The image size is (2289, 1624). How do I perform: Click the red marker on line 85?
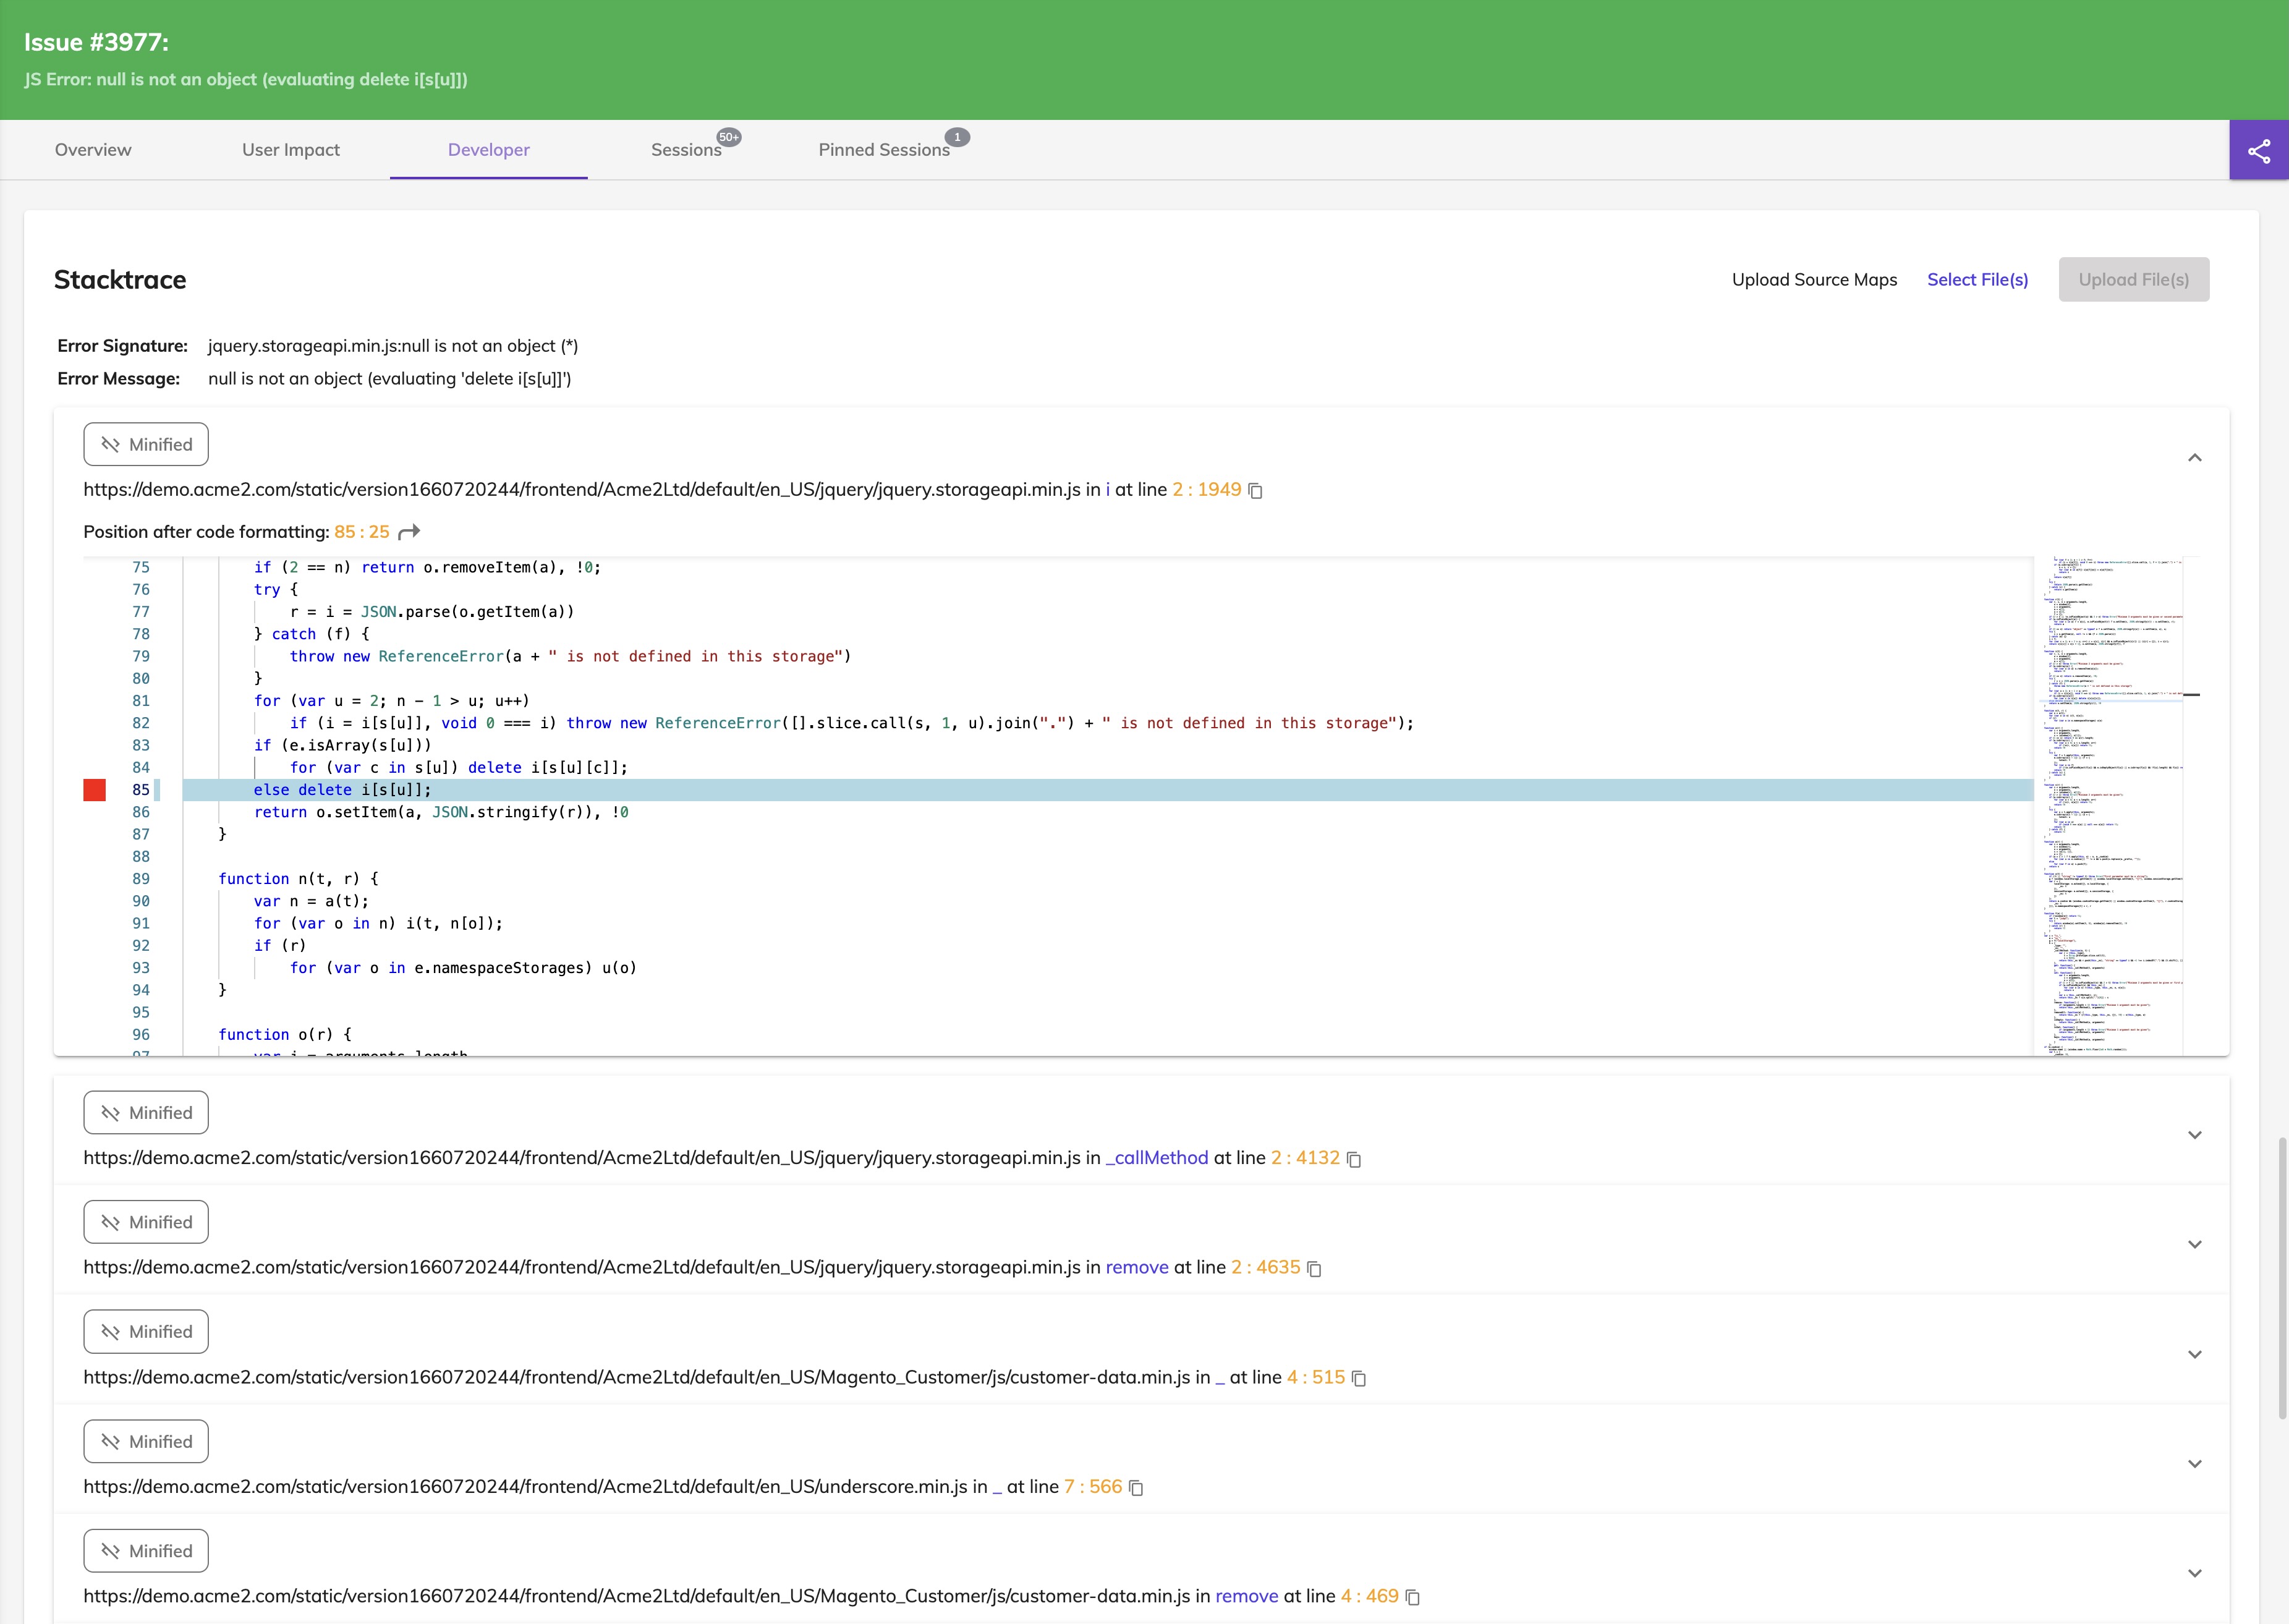click(95, 790)
